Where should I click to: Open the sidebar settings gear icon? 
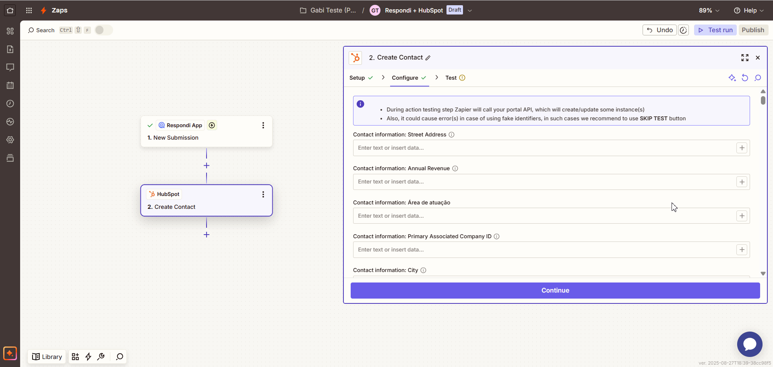tap(10, 140)
